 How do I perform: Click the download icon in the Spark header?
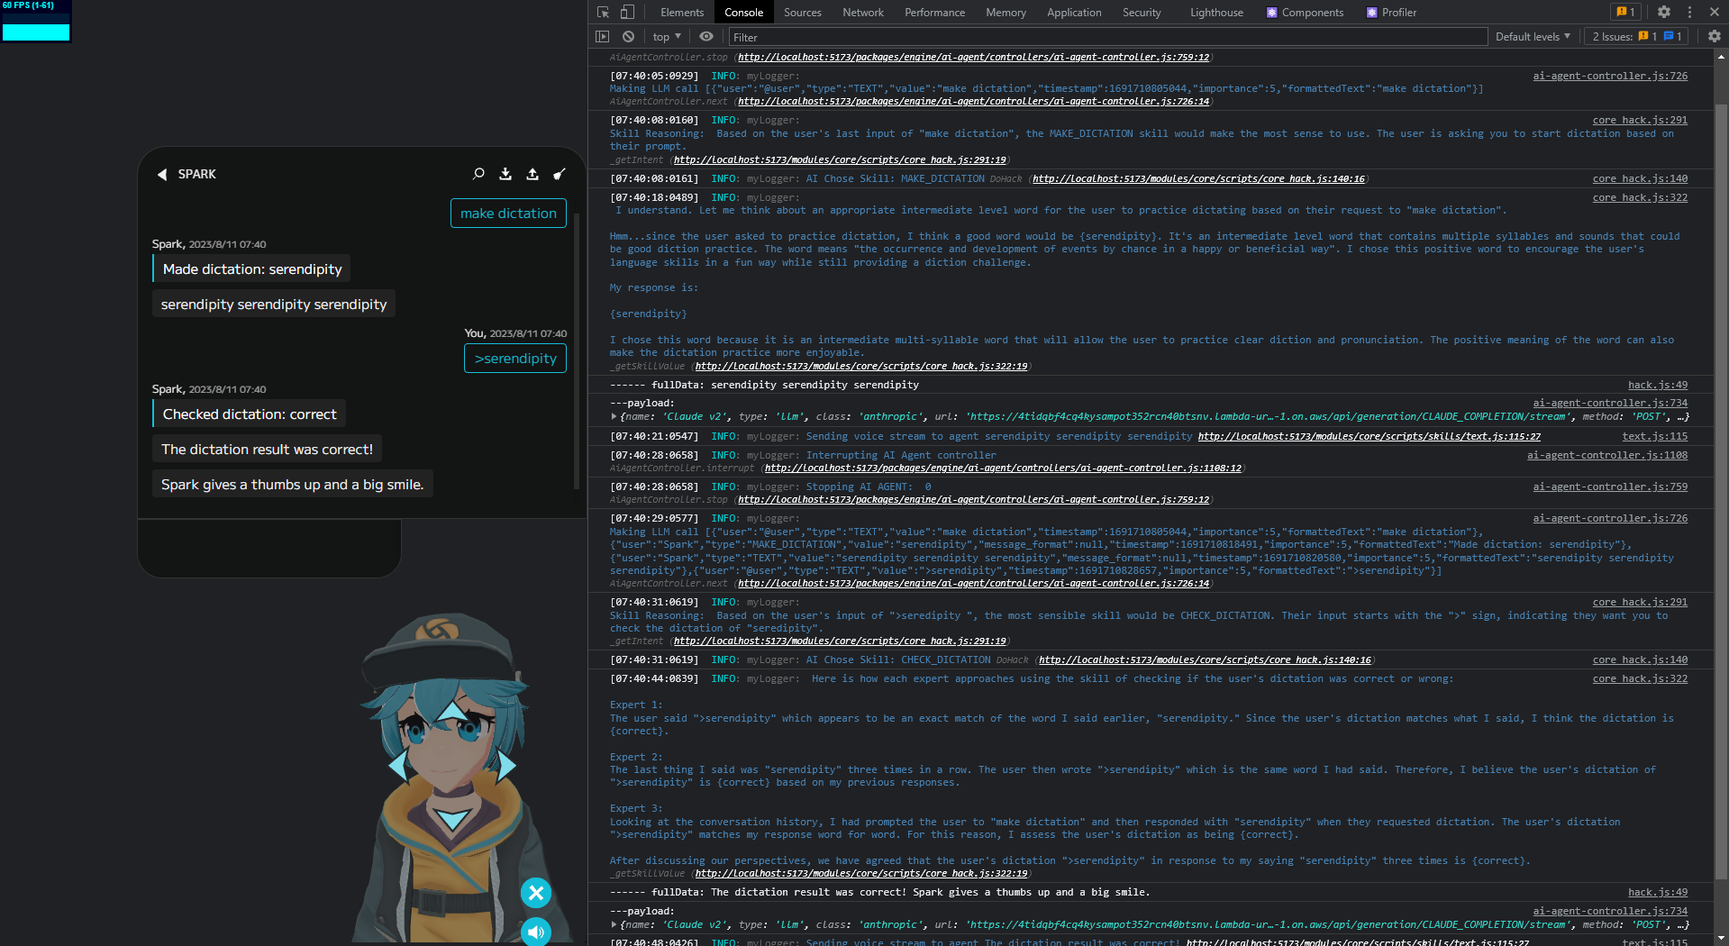505,174
